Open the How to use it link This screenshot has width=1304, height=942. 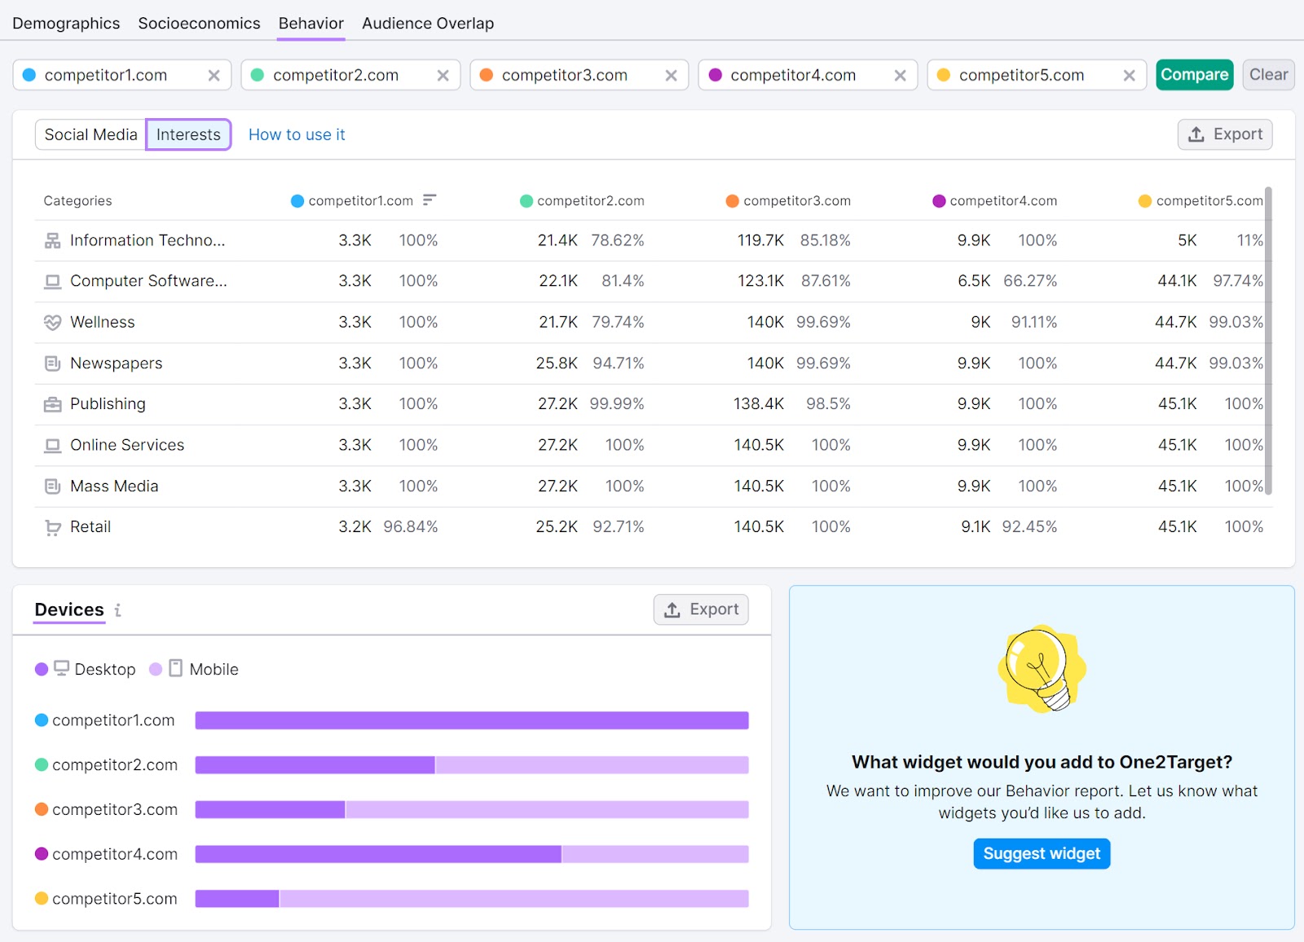[297, 134]
